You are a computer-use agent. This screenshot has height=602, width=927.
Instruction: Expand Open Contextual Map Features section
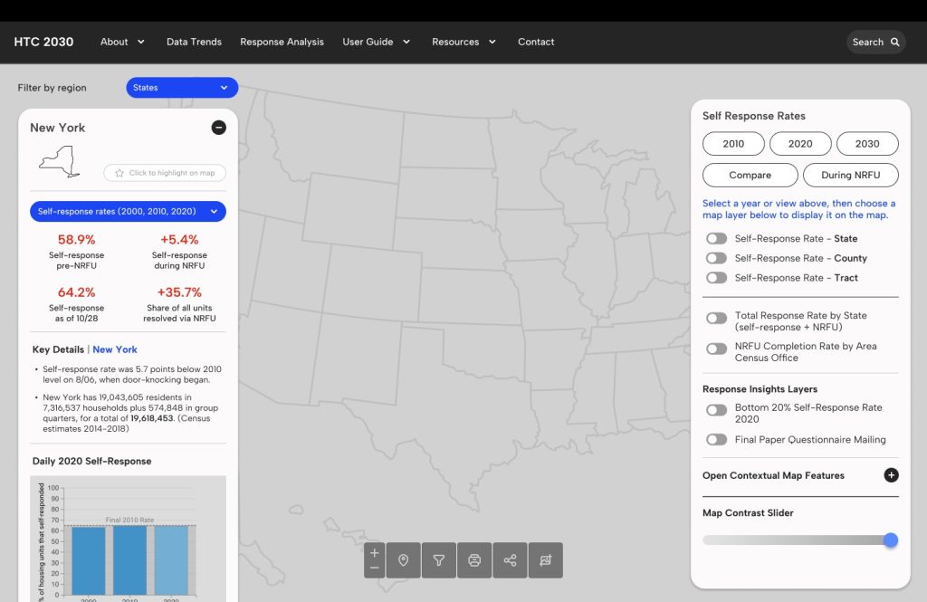click(891, 475)
